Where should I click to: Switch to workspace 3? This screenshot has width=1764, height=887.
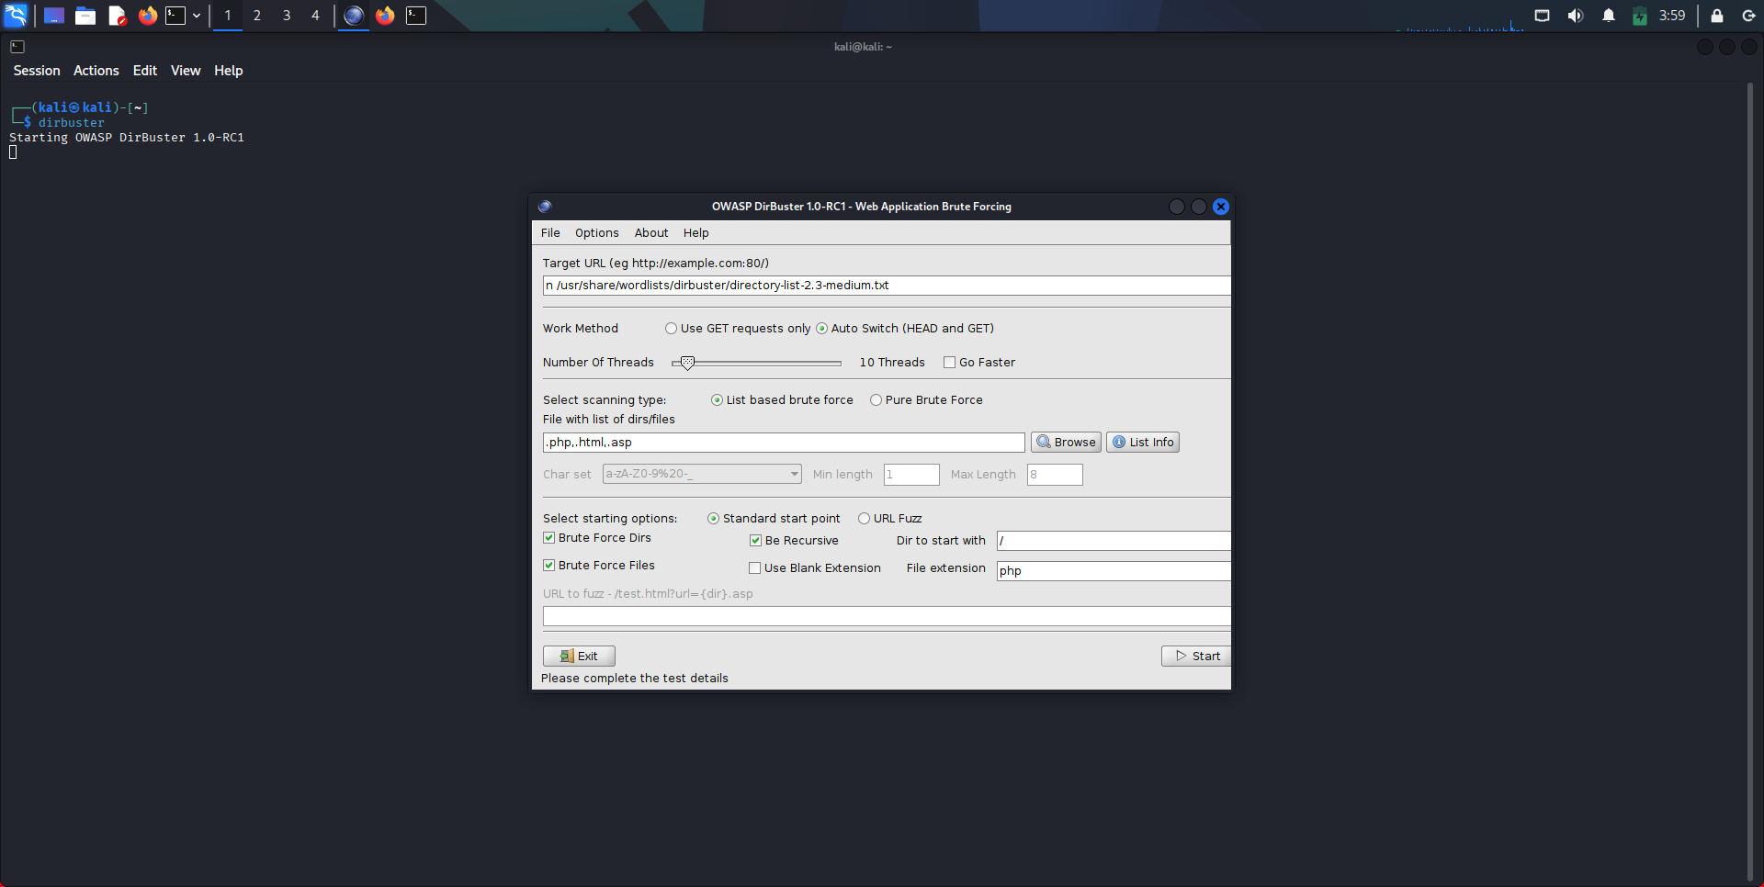[x=287, y=16]
